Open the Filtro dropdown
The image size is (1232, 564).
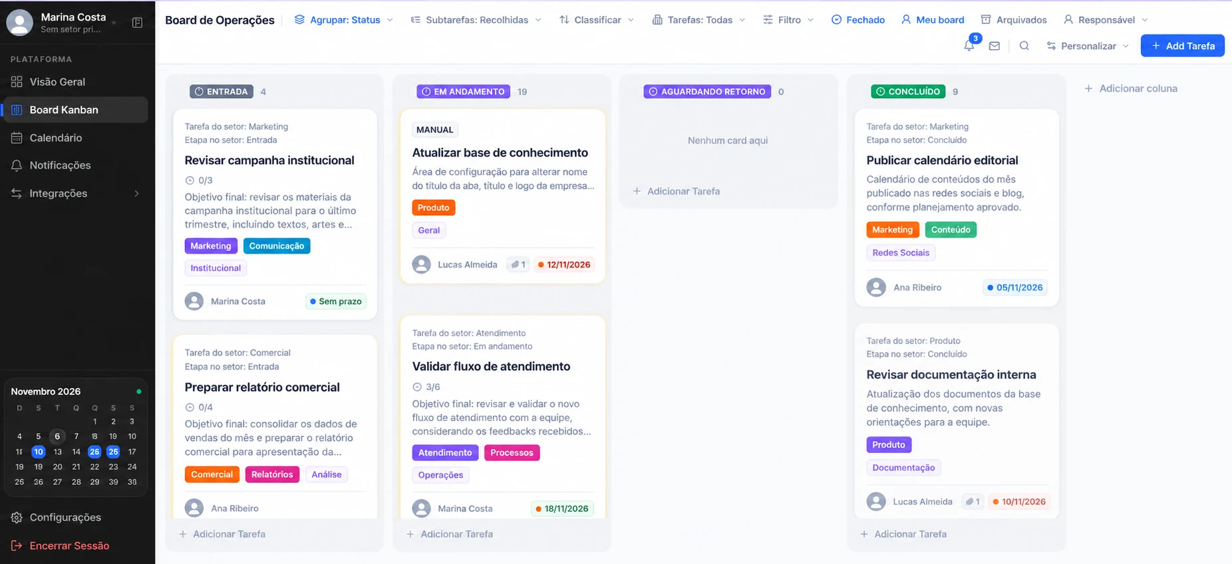[788, 20]
